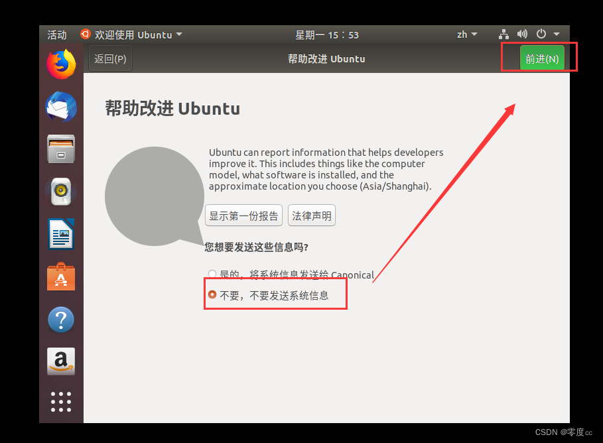Open LibreOffice Writer from the dock

click(x=60, y=234)
